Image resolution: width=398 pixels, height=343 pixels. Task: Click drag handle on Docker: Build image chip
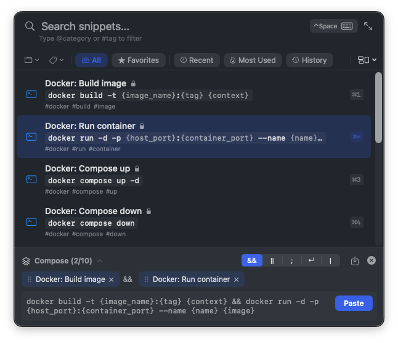tap(29, 279)
